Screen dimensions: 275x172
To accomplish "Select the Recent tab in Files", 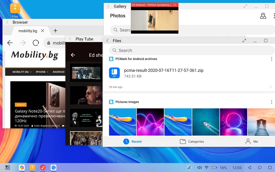I will pyautogui.click(x=133, y=141).
